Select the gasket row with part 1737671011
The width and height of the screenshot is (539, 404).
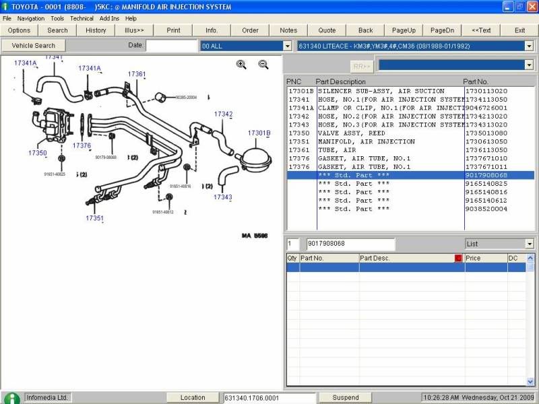coord(410,167)
